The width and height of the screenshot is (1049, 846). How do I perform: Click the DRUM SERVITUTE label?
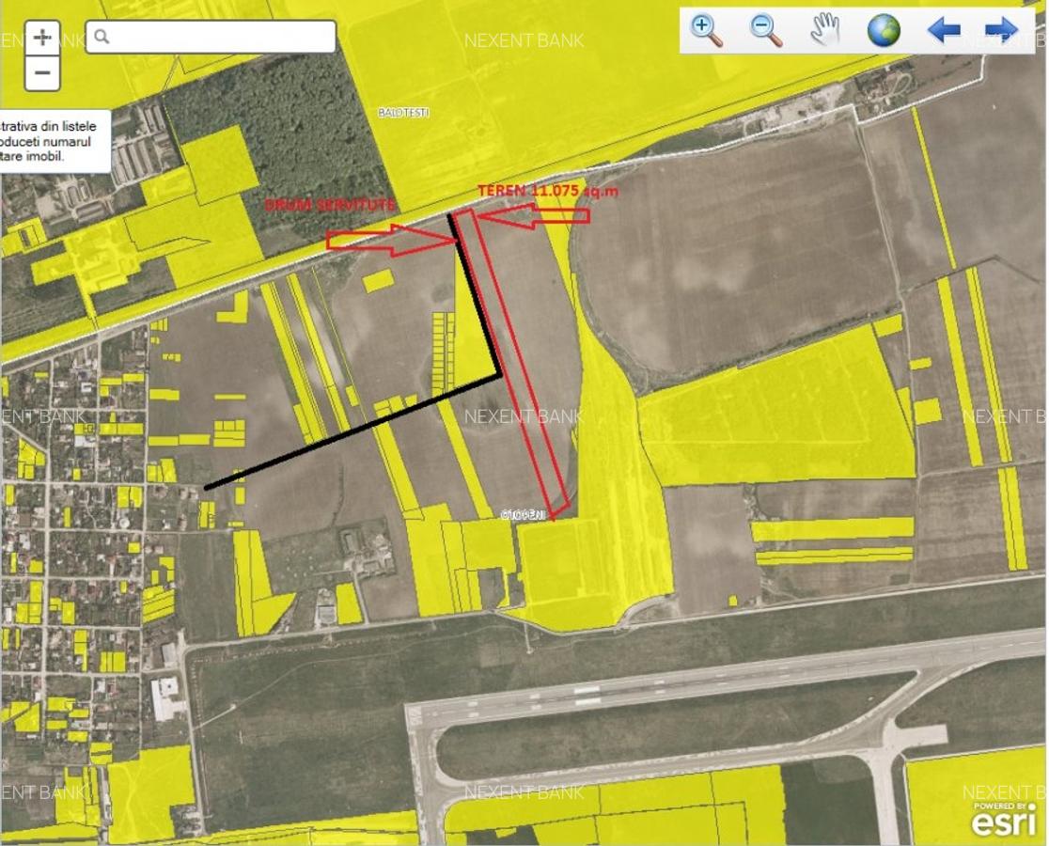[x=330, y=201]
